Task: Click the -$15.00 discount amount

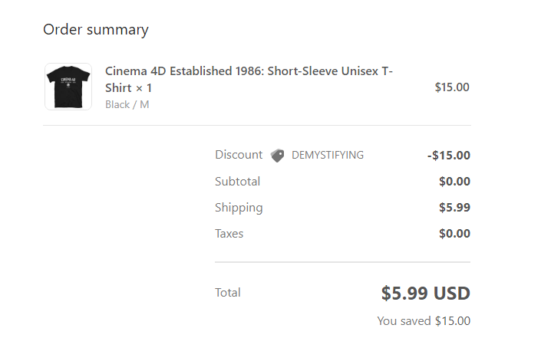Action: [449, 156]
